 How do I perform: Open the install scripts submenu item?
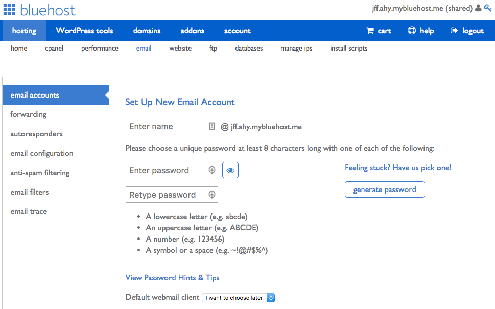[348, 49]
